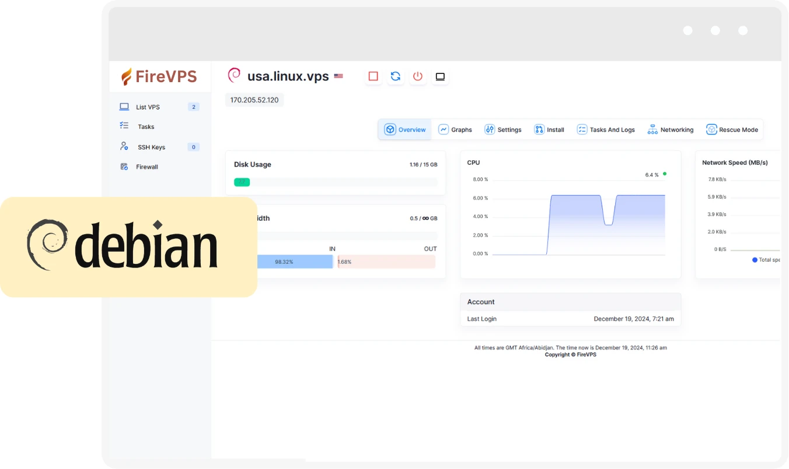Viewport: 789px width, 469px height.
Task: Toggle the green CPU status indicator
Action: tap(665, 173)
